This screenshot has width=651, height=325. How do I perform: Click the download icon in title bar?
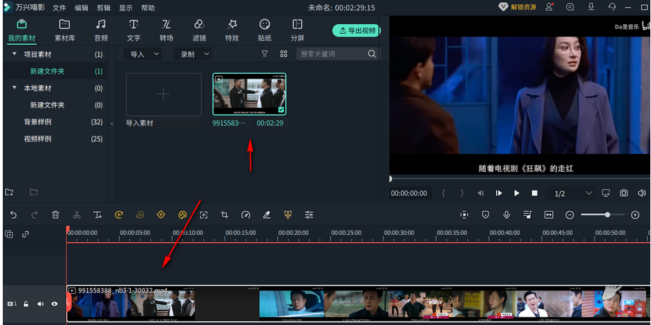coord(591,7)
